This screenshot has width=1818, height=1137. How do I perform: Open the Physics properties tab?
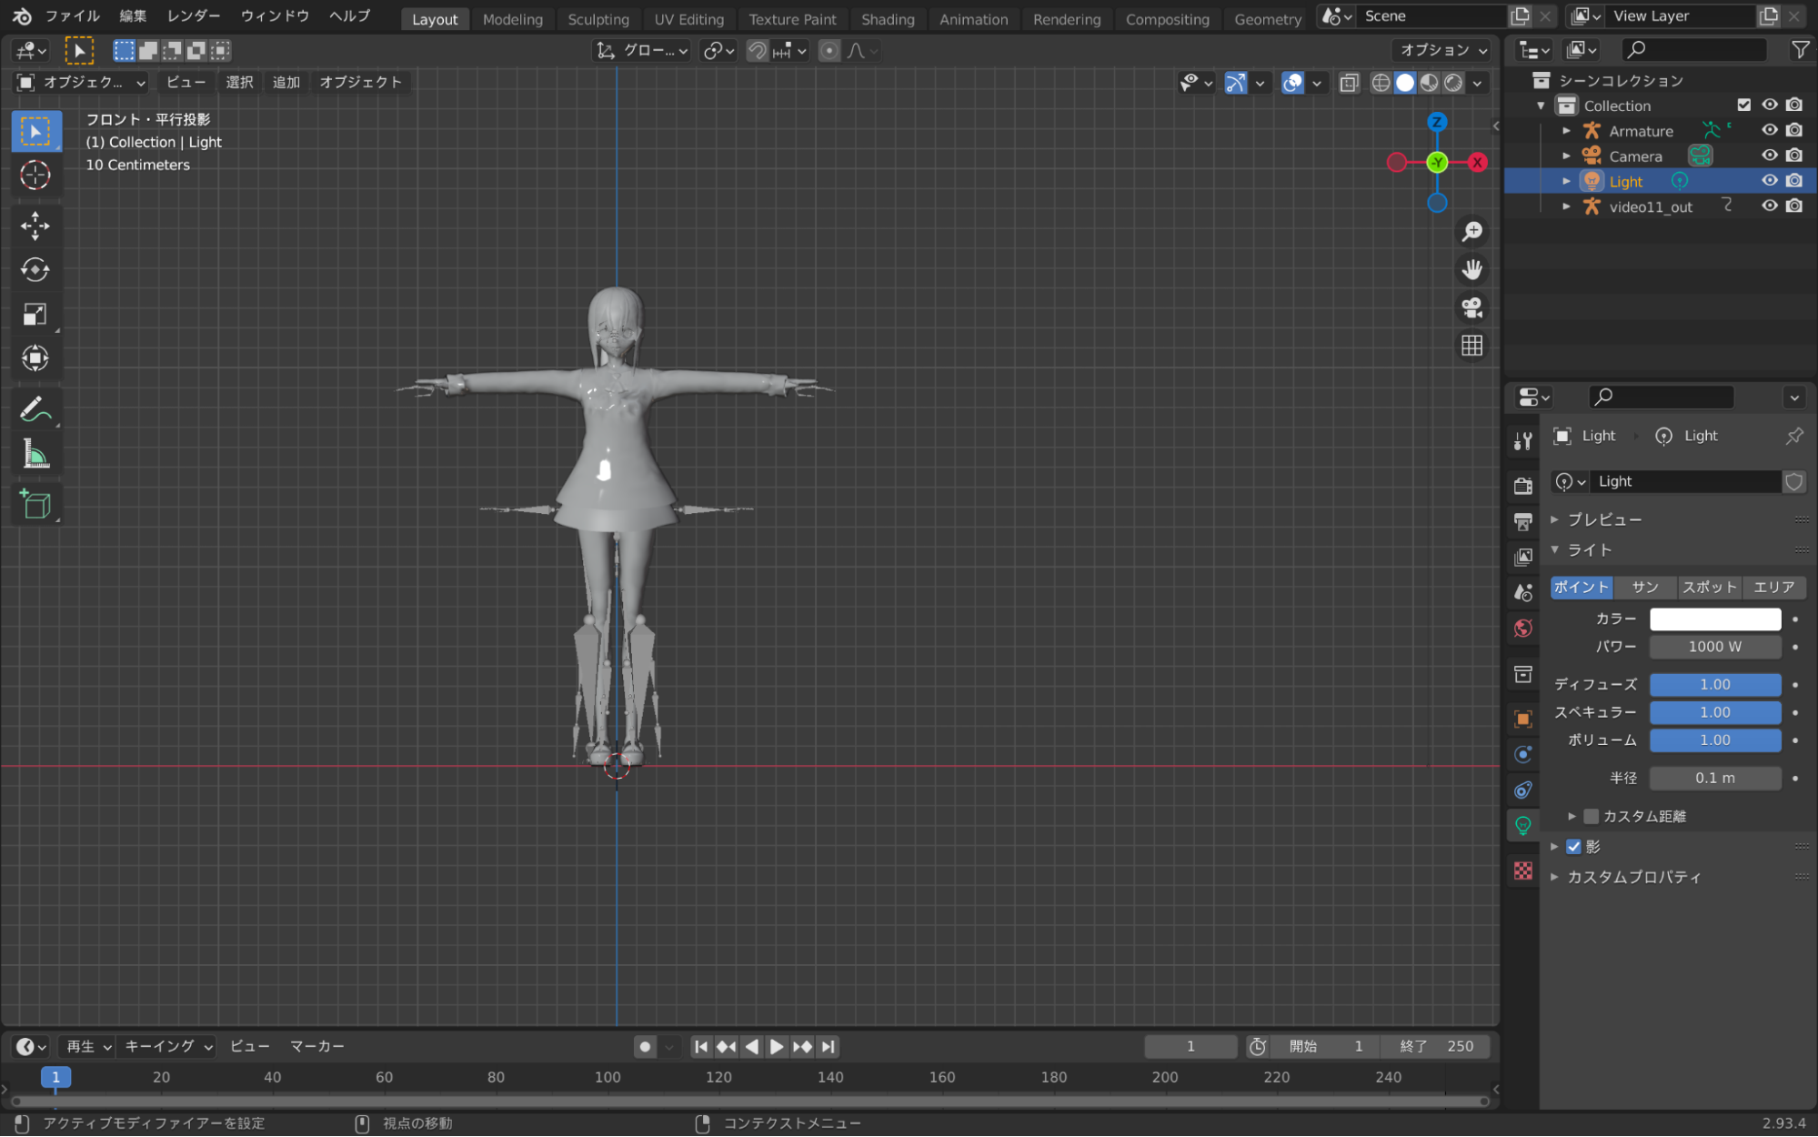coord(1523,755)
